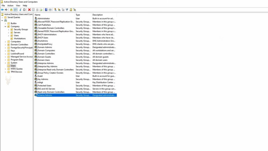Open the Help menu

click(x=25, y=6)
